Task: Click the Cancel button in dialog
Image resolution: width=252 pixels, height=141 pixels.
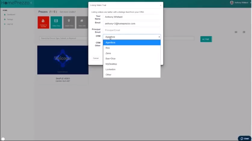Action: tap(96, 58)
